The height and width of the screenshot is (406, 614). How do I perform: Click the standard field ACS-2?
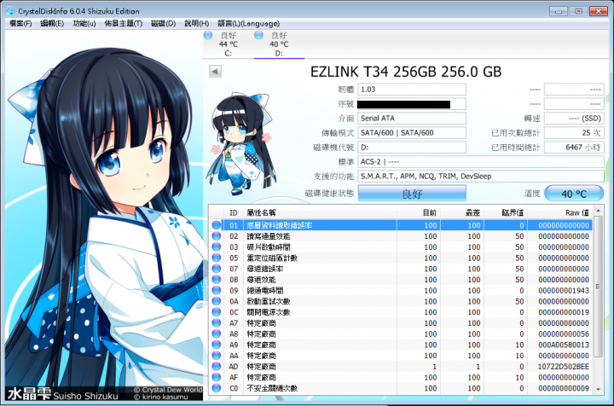coord(481,162)
